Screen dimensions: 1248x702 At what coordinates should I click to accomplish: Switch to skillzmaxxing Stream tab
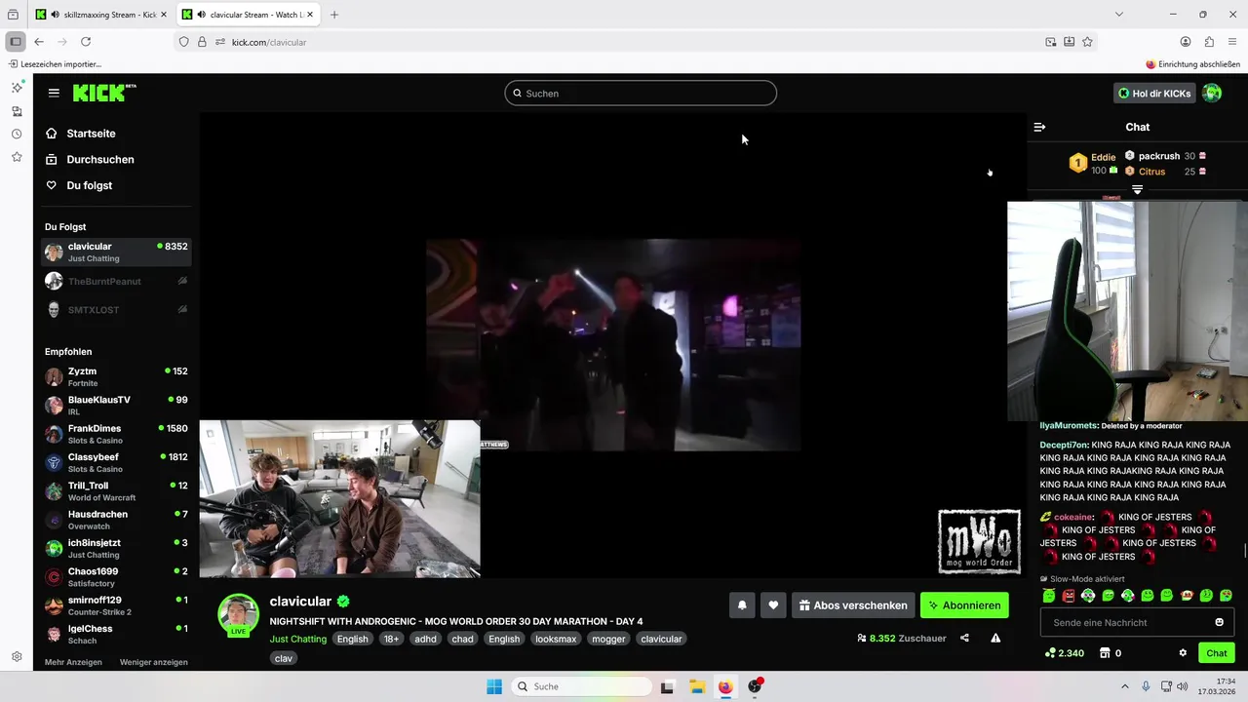101,15
